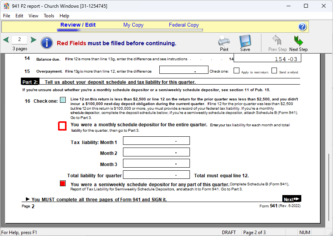Click the black Next button on form
This screenshot has width=333, height=236.
[291, 199]
